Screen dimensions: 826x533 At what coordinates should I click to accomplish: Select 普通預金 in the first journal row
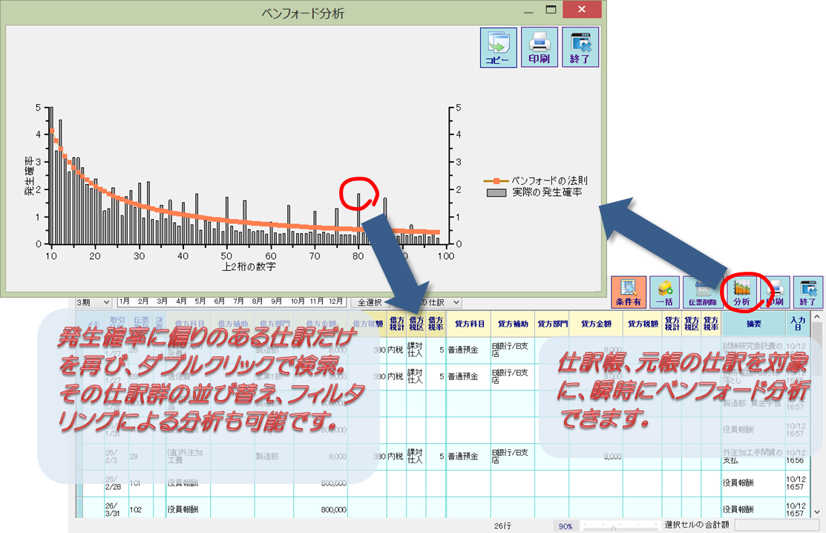click(x=468, y=350)
